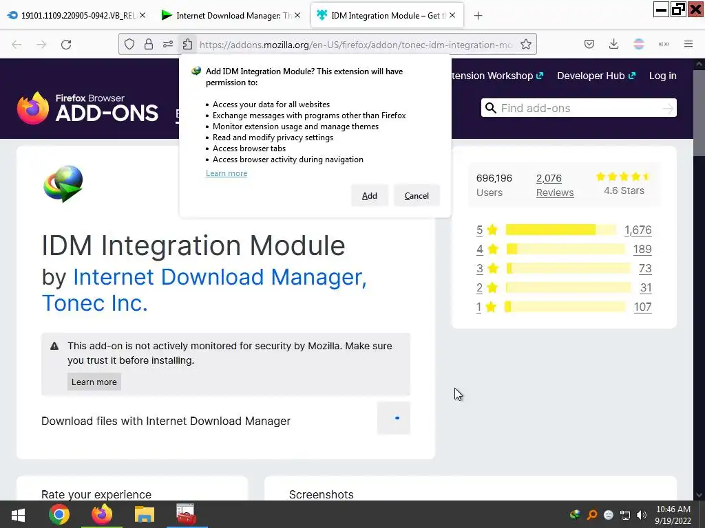Open the 73 three-star count link
Image resolution: width=705 pixels, height=528 pixels.
click(645, 269)
